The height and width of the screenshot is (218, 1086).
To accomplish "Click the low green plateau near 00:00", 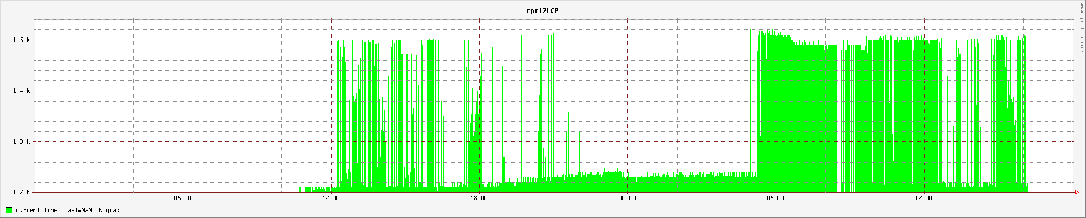I will coord(627,184).
